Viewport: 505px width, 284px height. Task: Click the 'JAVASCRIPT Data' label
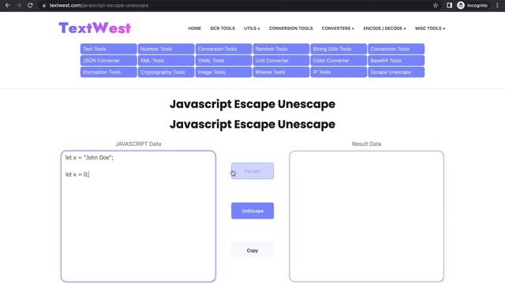coord(138,144)
